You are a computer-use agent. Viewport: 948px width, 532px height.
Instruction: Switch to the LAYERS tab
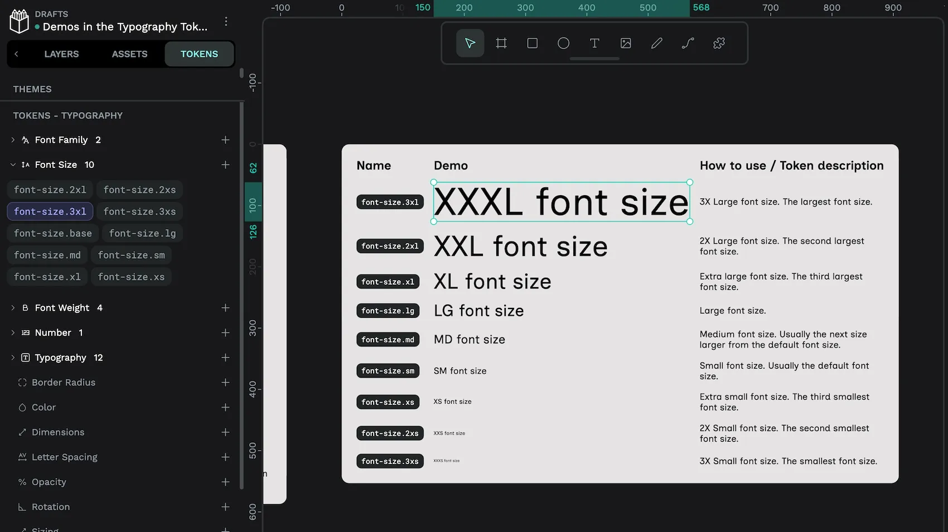61,54
